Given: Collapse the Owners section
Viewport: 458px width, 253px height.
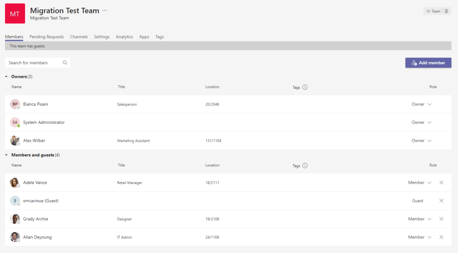Looking at the screenshot, I should (7, 77).
